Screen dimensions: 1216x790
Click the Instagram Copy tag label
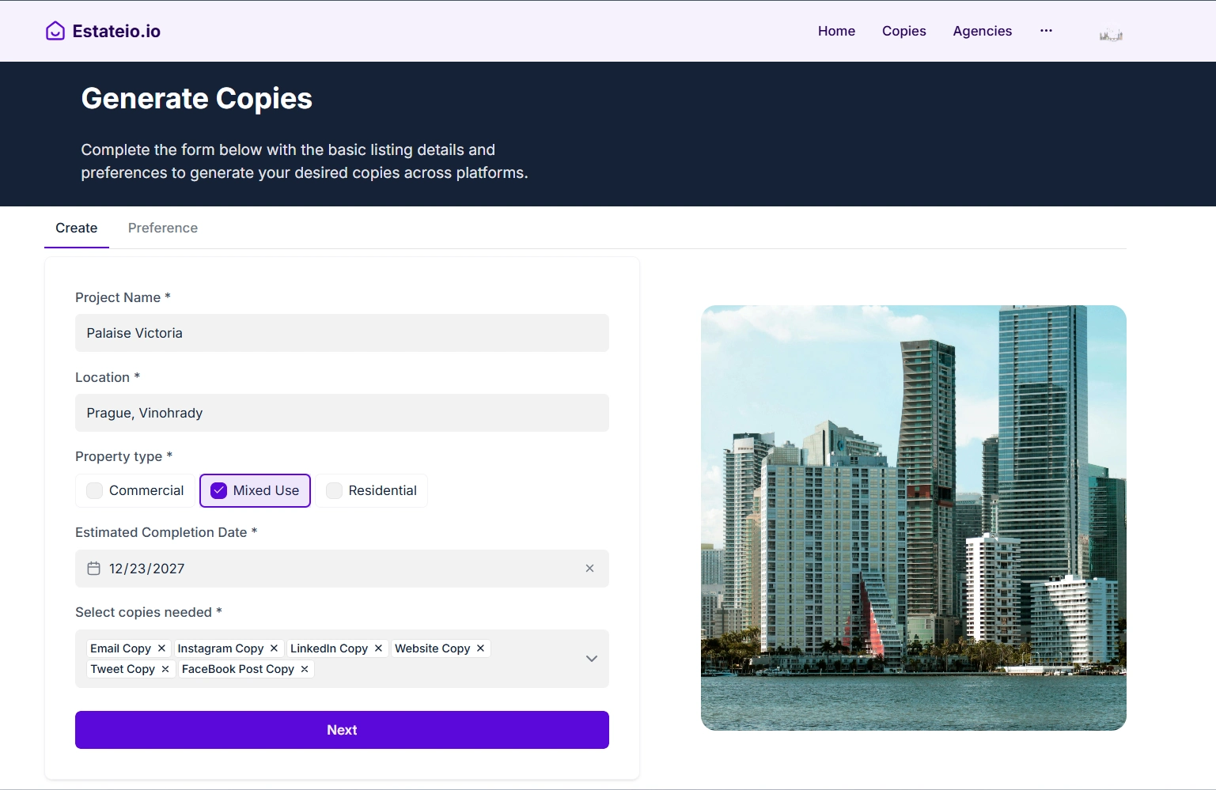pos(221,648)
